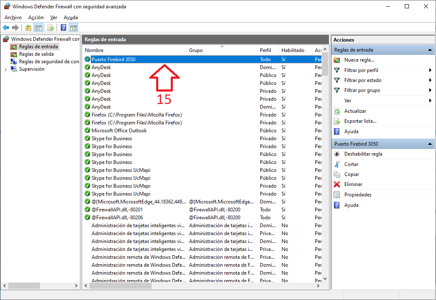Sort rules by the Habilitado column header
This screenshot has height=300, width=436.
295,50
